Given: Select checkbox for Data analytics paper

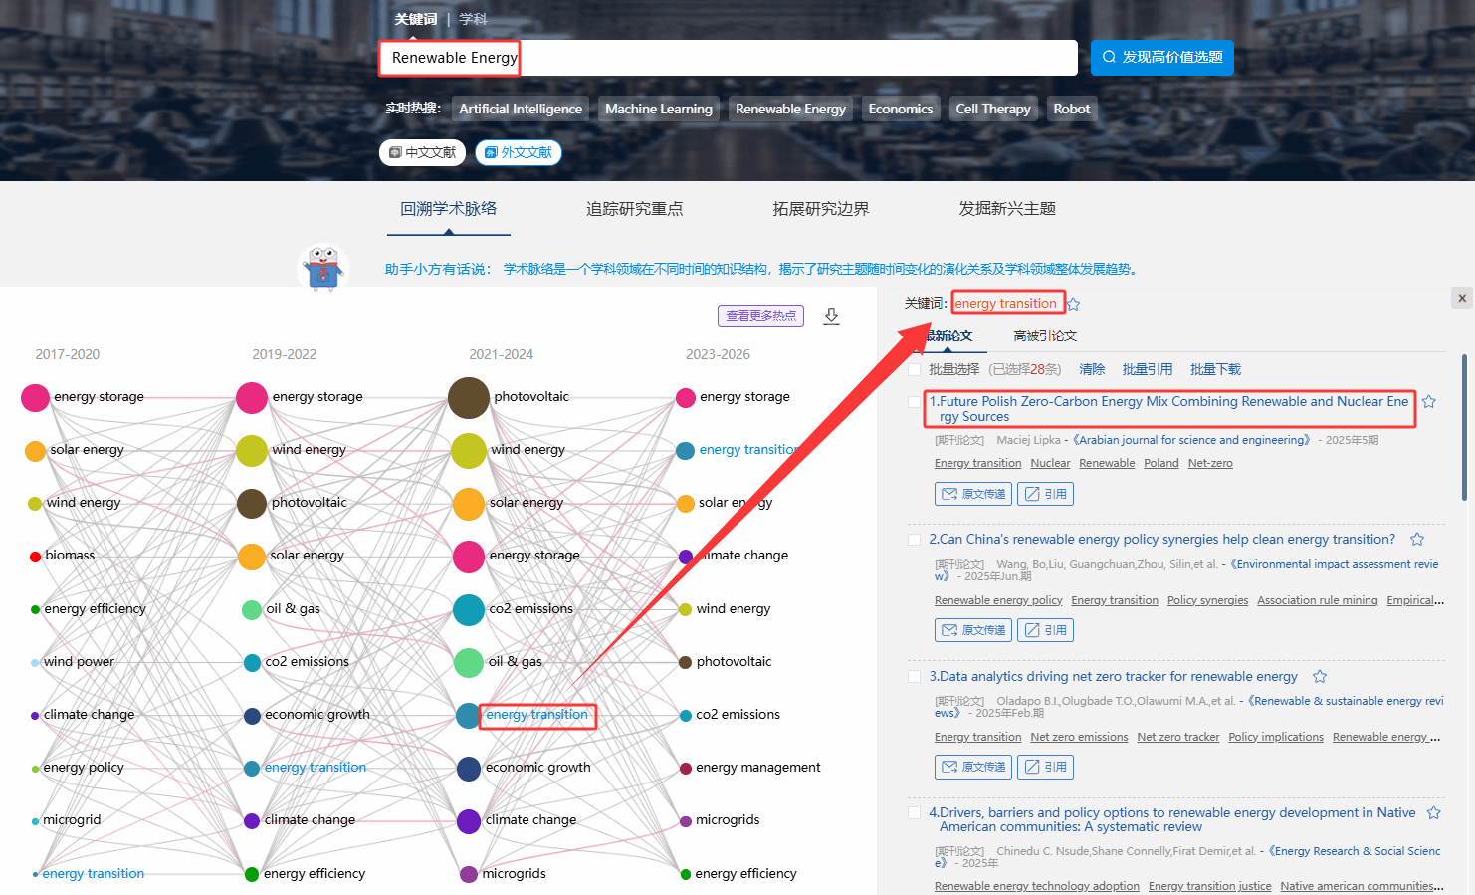Looking at the screenshot, I should click(x=915, y=677).
